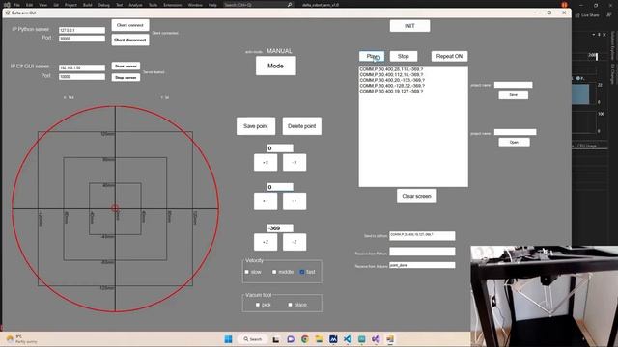
Task: Open the Debug menu in Visual Studio
Action: click(103, 5)
